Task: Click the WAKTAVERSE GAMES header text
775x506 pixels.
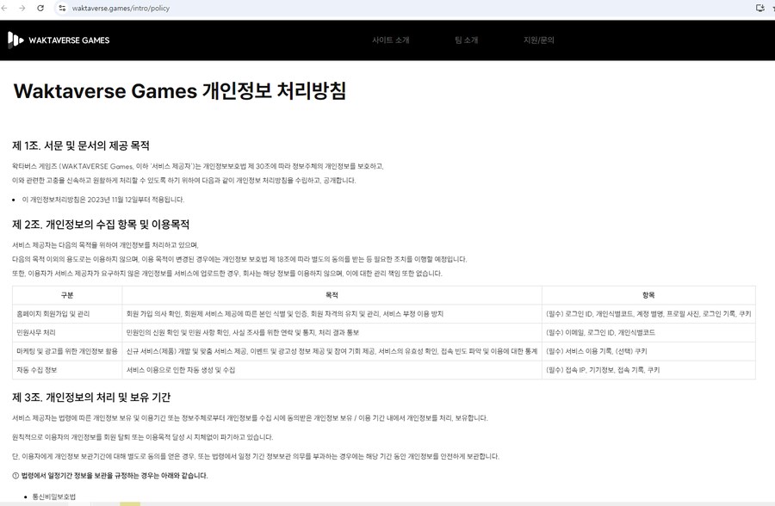Action: coord(69,40)
